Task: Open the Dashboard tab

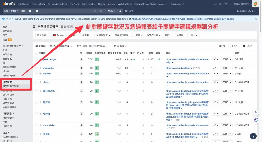Action: tap(24, 4)
